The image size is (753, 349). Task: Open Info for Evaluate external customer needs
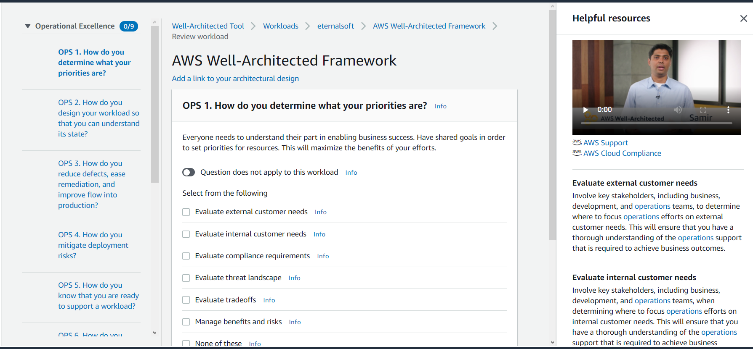click(321, 212)
